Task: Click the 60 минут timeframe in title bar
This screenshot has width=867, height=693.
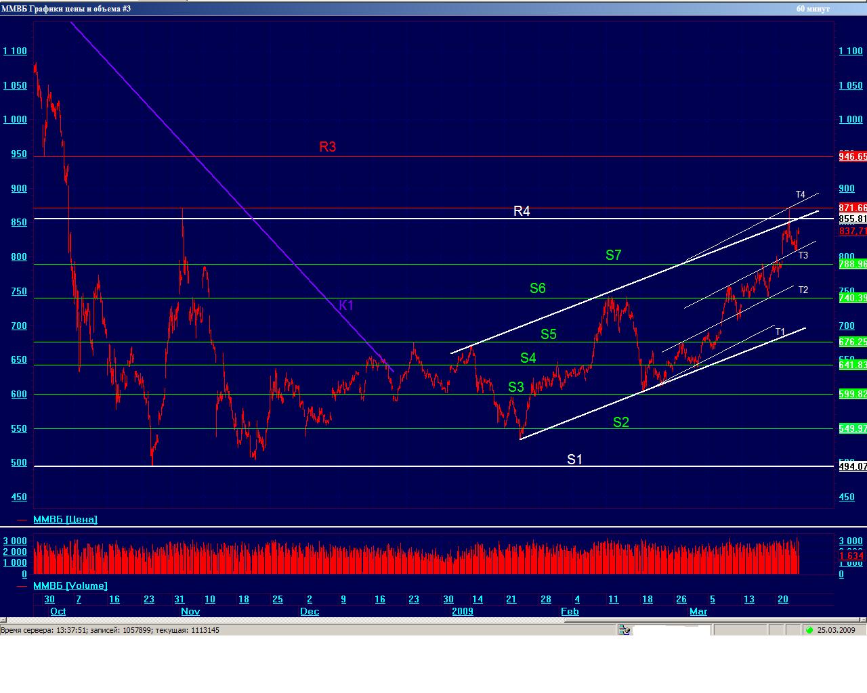Action: coord(810,9)
